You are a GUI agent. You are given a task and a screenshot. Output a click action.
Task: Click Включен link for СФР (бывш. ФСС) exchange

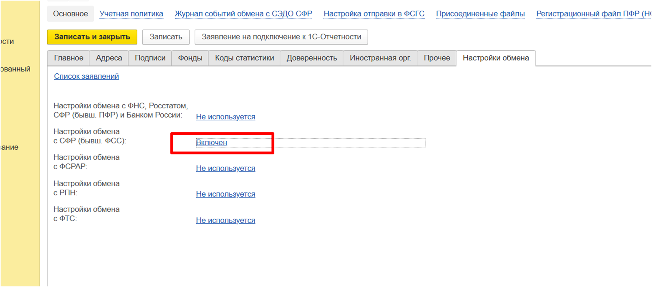tap(211, 143)
